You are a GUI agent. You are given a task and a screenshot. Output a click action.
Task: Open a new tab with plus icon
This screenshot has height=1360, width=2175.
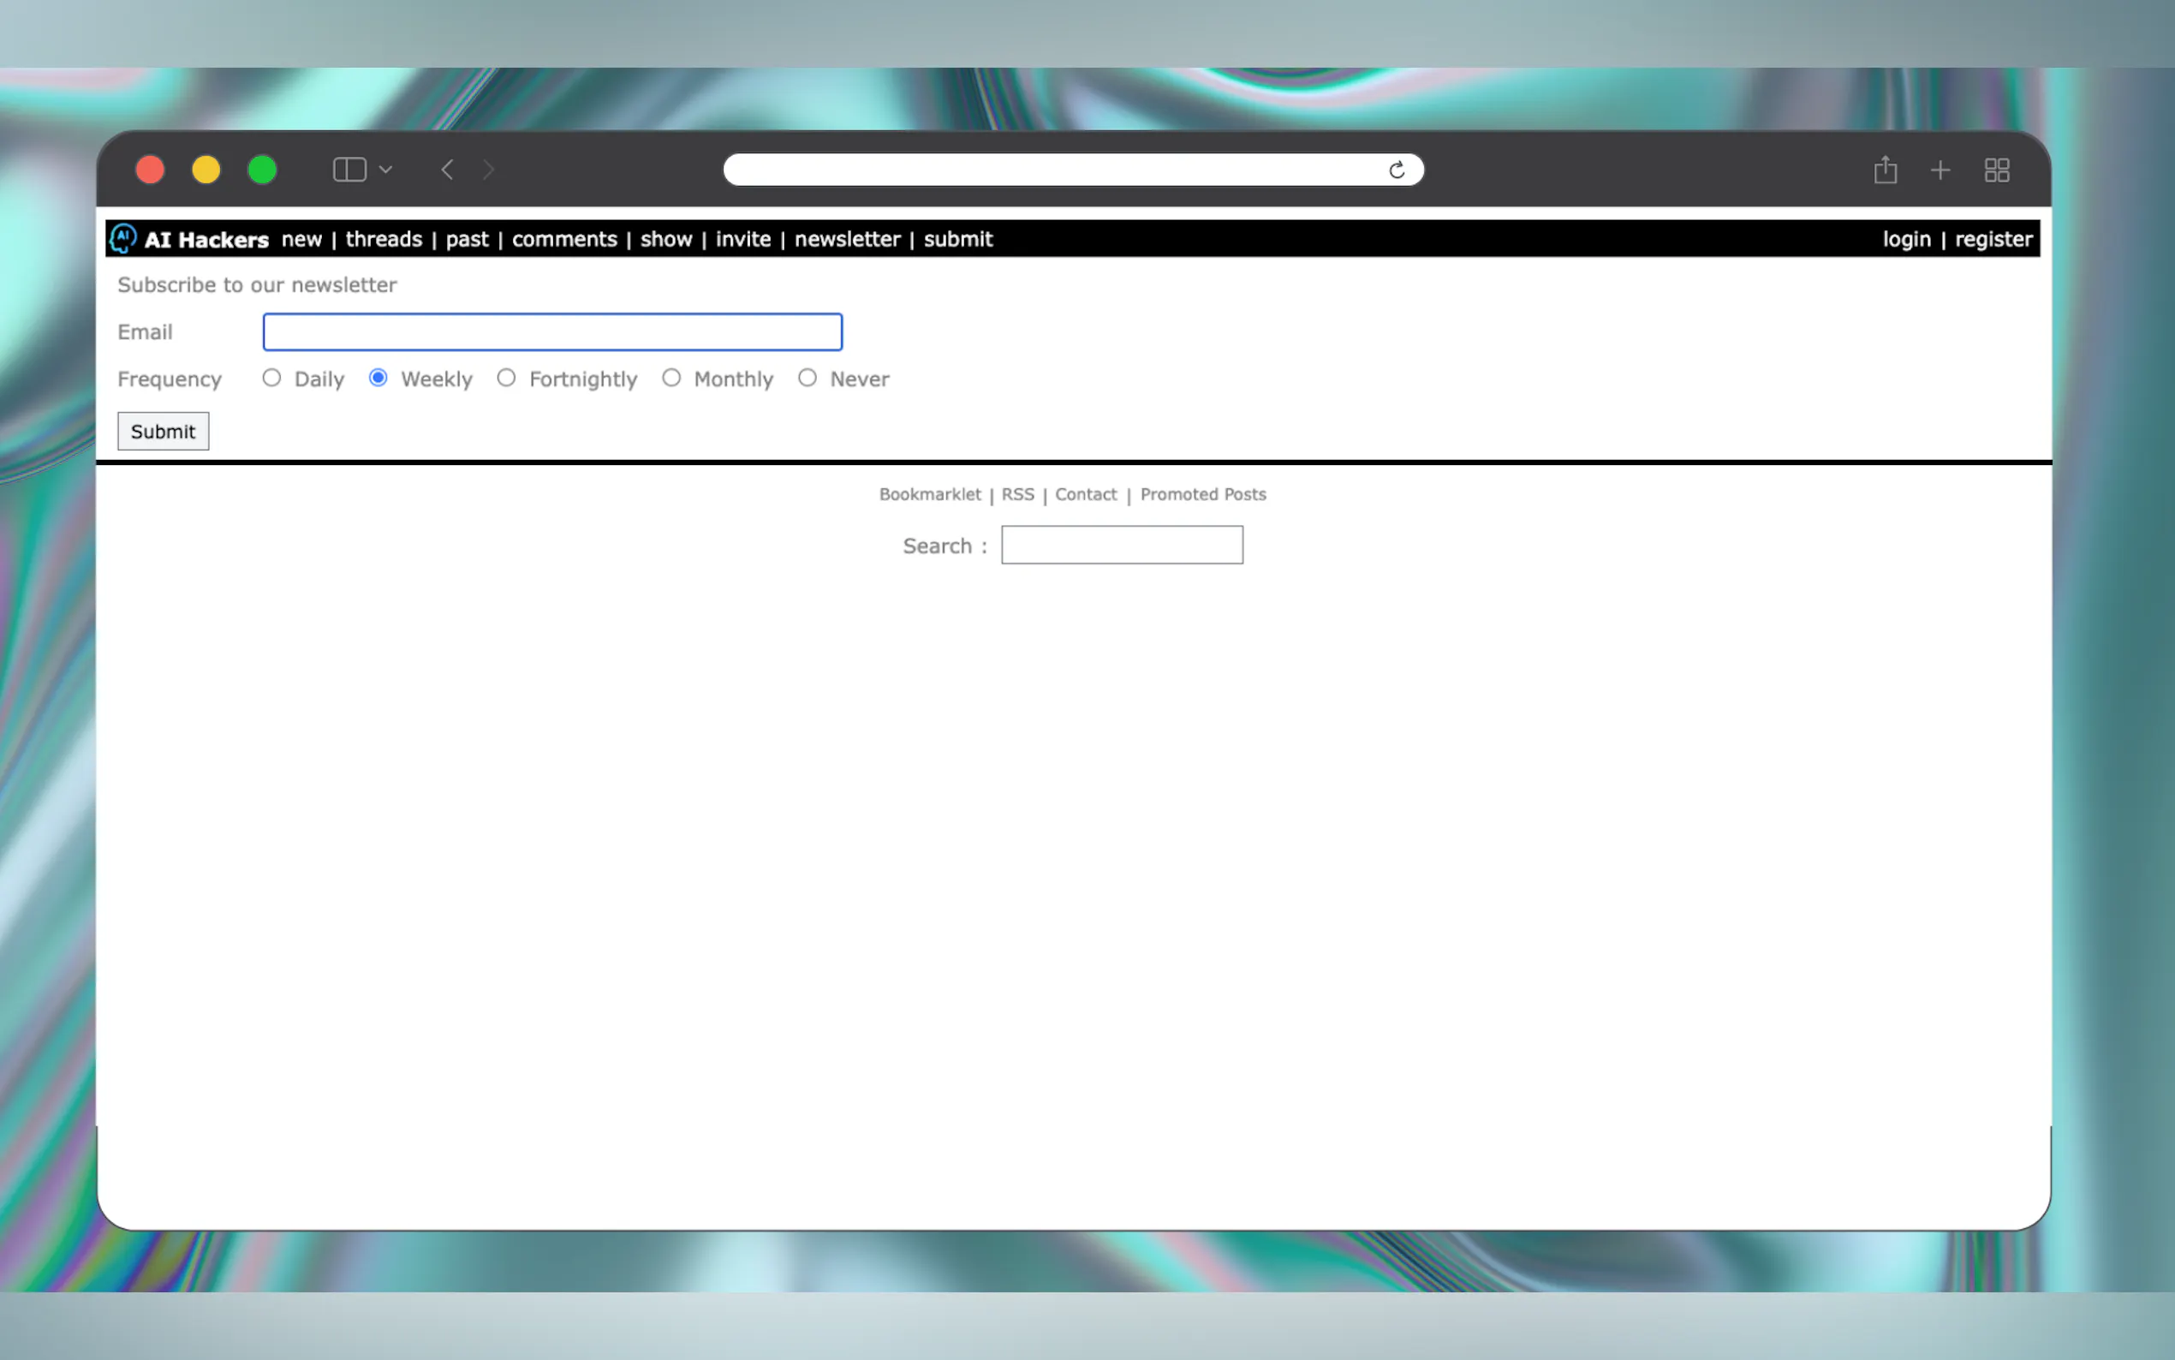(x=1940, y=170)
